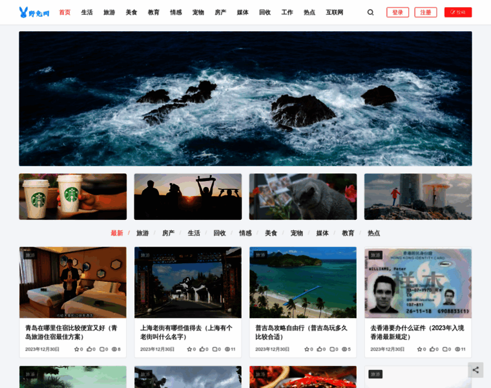Click comment icon on 上海老街 article

214,349
